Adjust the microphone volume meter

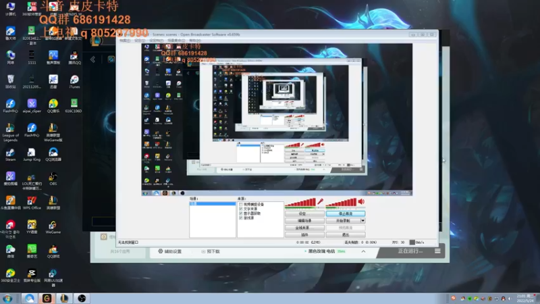tap(300, 202)
